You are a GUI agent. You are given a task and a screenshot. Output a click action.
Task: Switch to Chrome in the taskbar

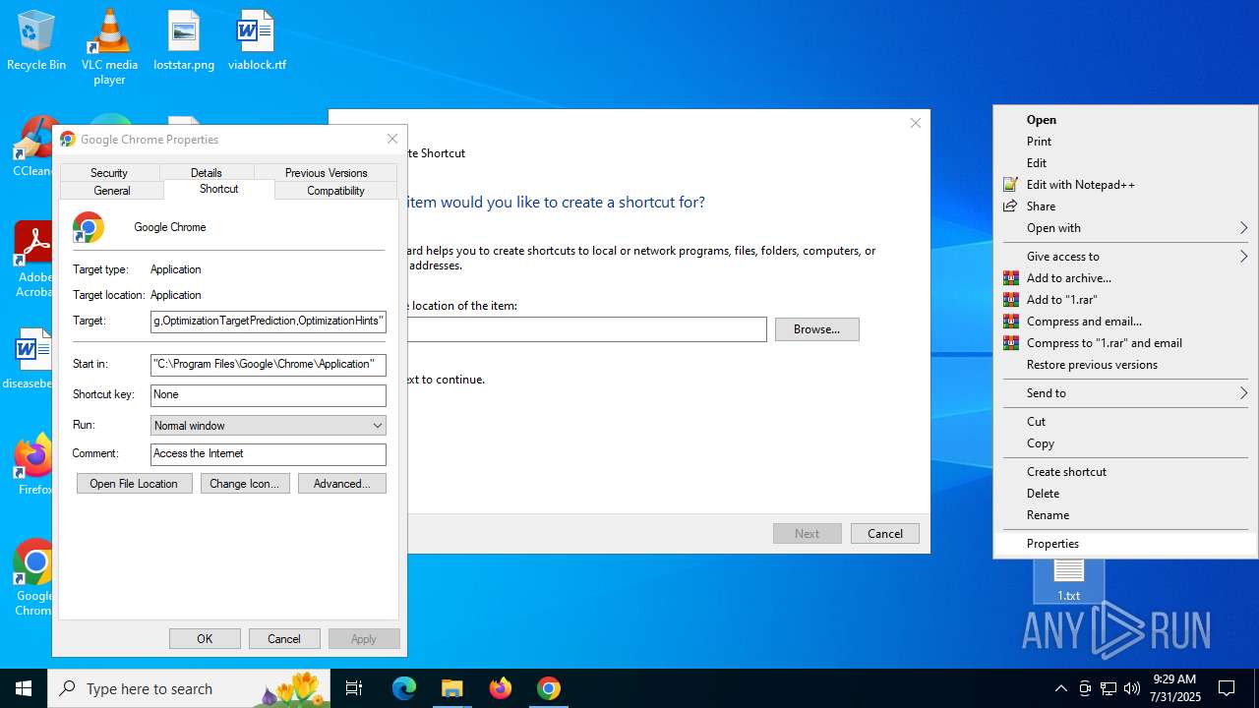pos(549,688)
